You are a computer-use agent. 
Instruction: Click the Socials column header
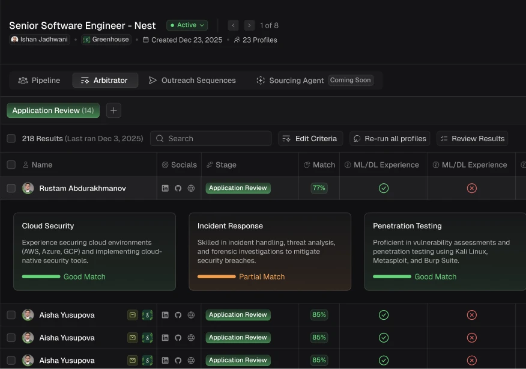180,165
